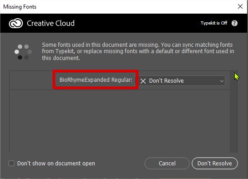Click the Don't show on document open label
Viewport: 248px width, 179px height.
point(56,164)
